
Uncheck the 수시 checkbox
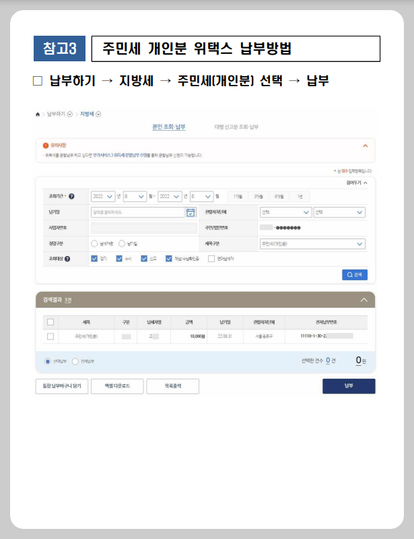coord(119,259)
